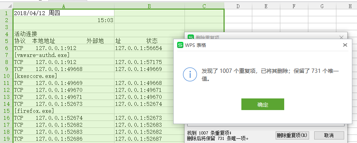
Task: Click cell TCP 127.0.0.1:49668
Action: tap(64, 69)
